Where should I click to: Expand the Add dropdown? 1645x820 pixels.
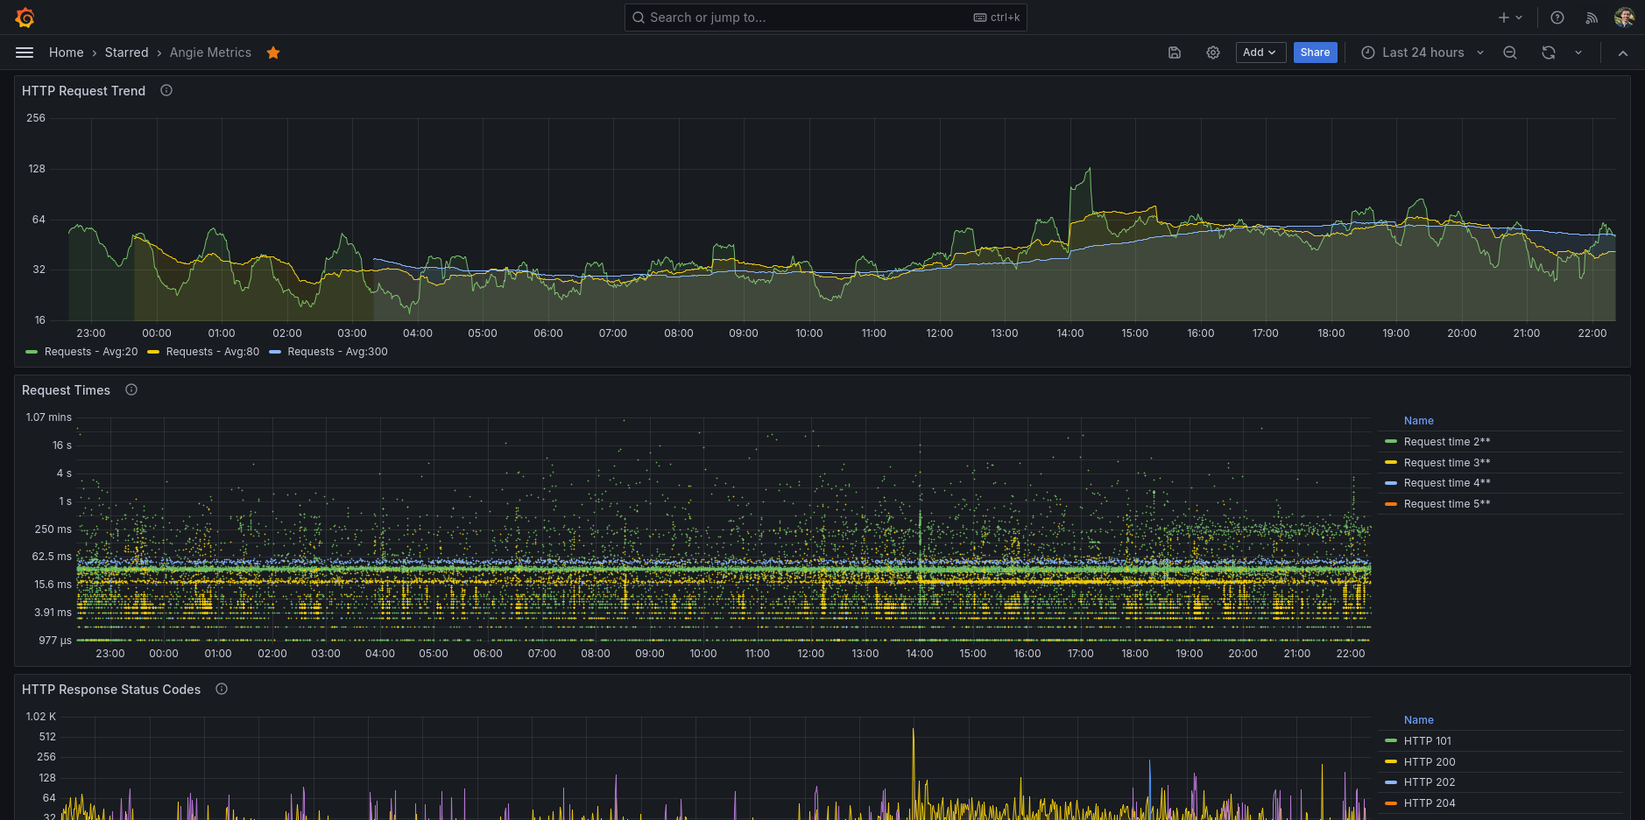point(1260,53)
